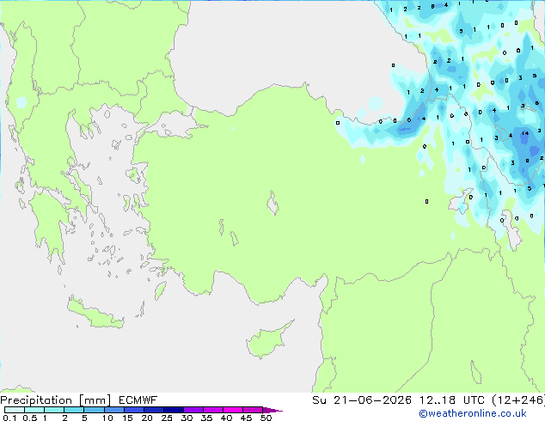Click the 'Precipitation' title word
The height and width of the screenshot is (421, 545).
coord(36,400)
